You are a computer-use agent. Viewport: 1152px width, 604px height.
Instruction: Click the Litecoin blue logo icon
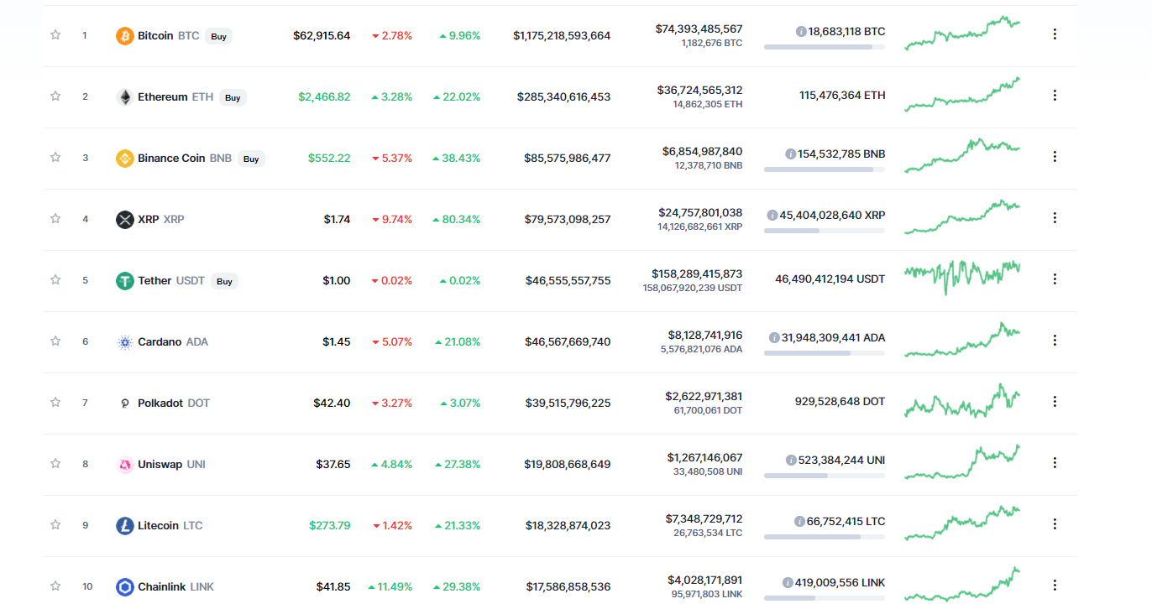click(124, 526)
